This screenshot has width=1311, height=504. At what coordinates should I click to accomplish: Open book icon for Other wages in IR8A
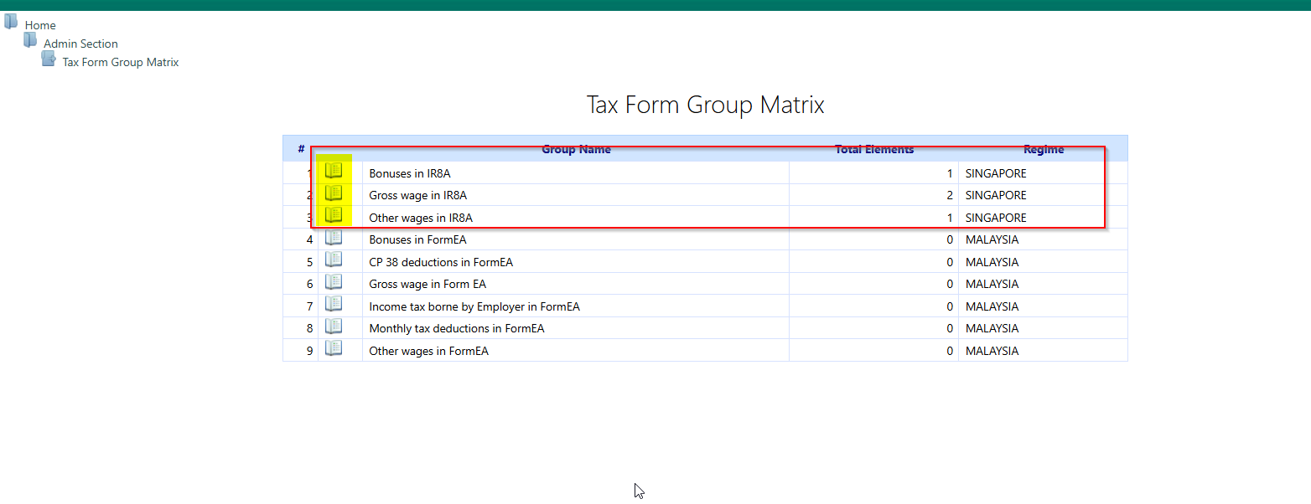point(334,215)
